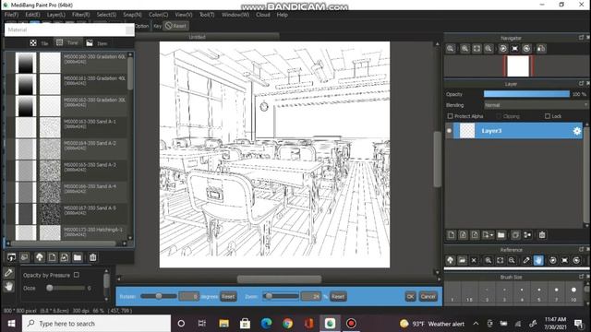Viewport: 591px width, 332px height.
Task: Close reference image with X icon
Action: (x=474, y=260)
